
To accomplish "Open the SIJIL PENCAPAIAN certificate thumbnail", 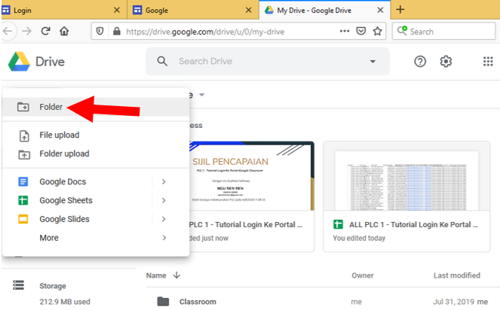I will pyautogui.click(x=252, y=175).
